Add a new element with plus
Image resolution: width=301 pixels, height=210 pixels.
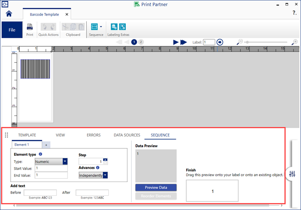(x=46, y=145)
